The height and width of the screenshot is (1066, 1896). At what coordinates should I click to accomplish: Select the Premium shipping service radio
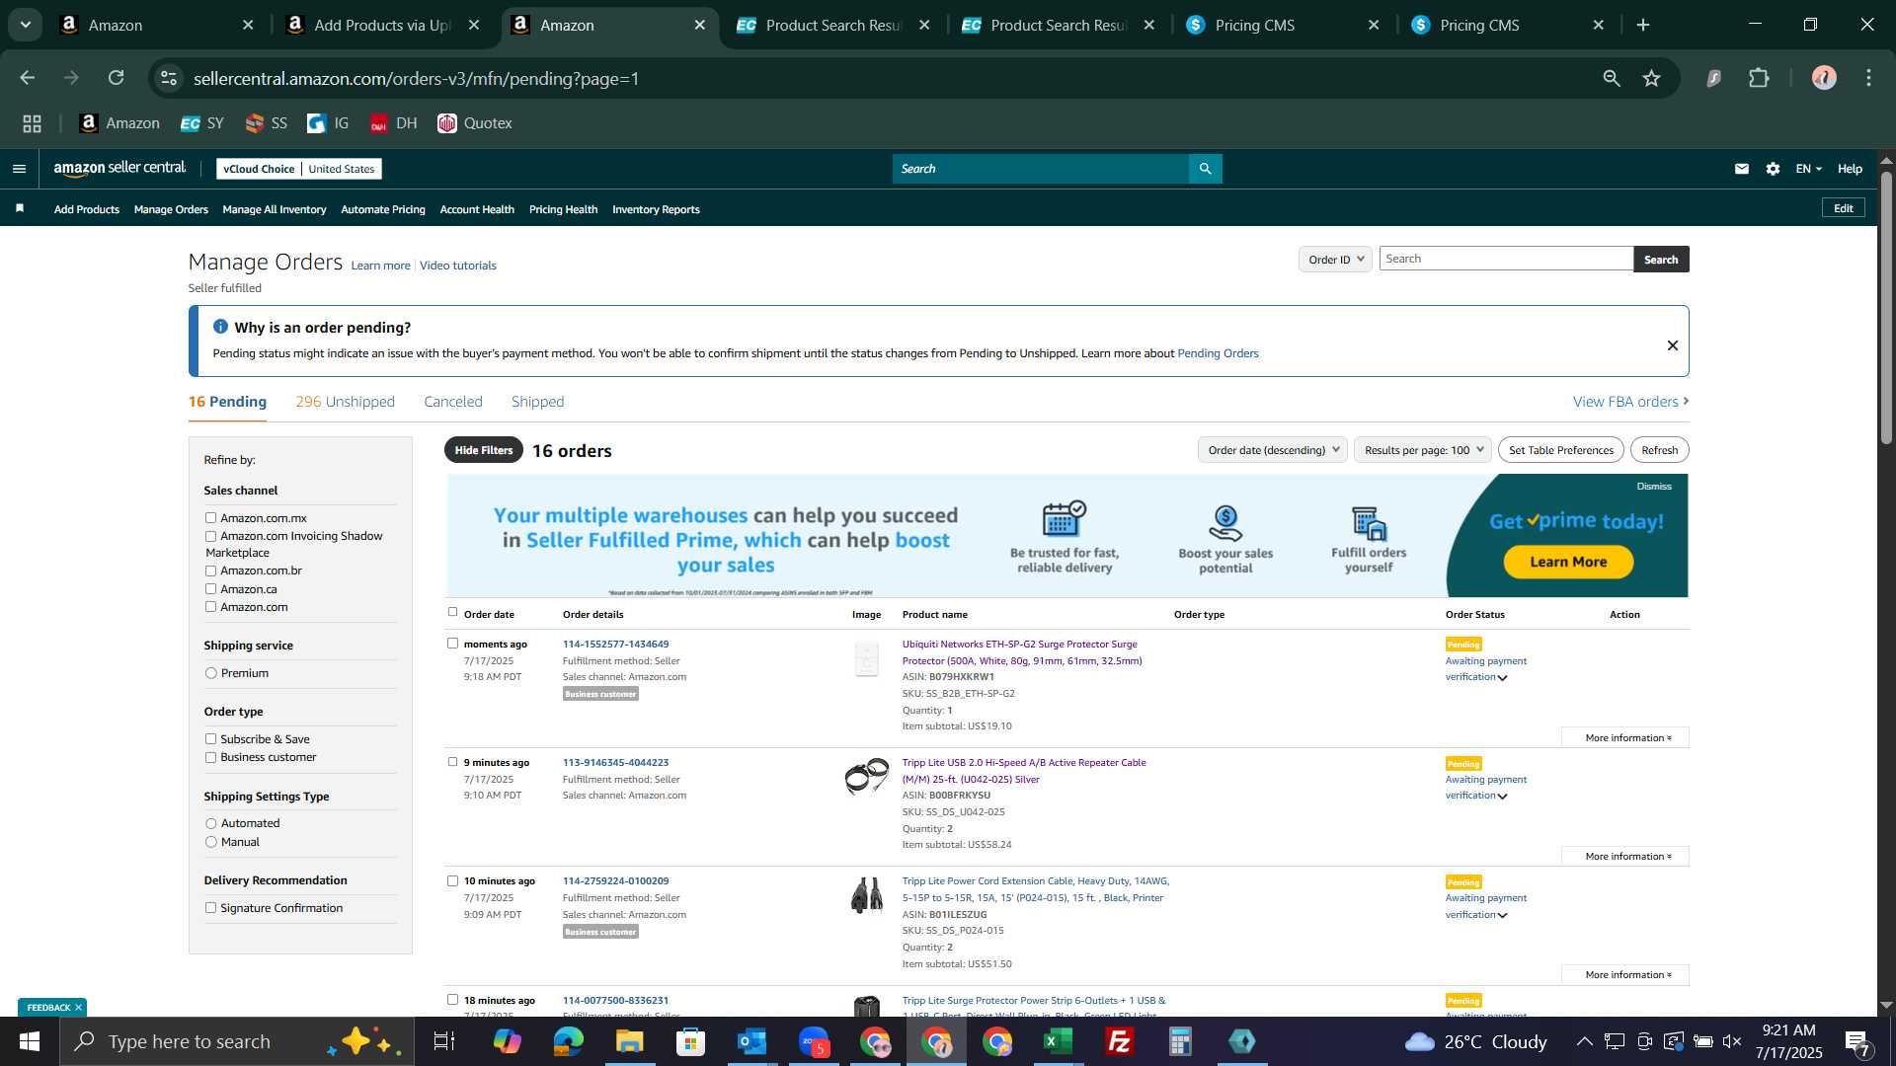[210, 673]
